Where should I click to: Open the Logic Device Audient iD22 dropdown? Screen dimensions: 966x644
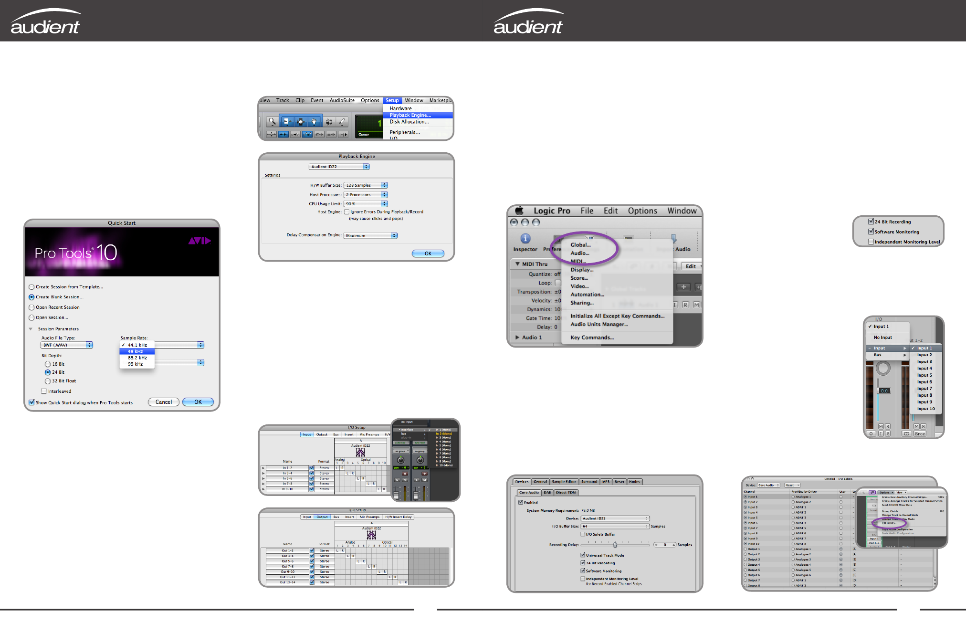point(615,518)
